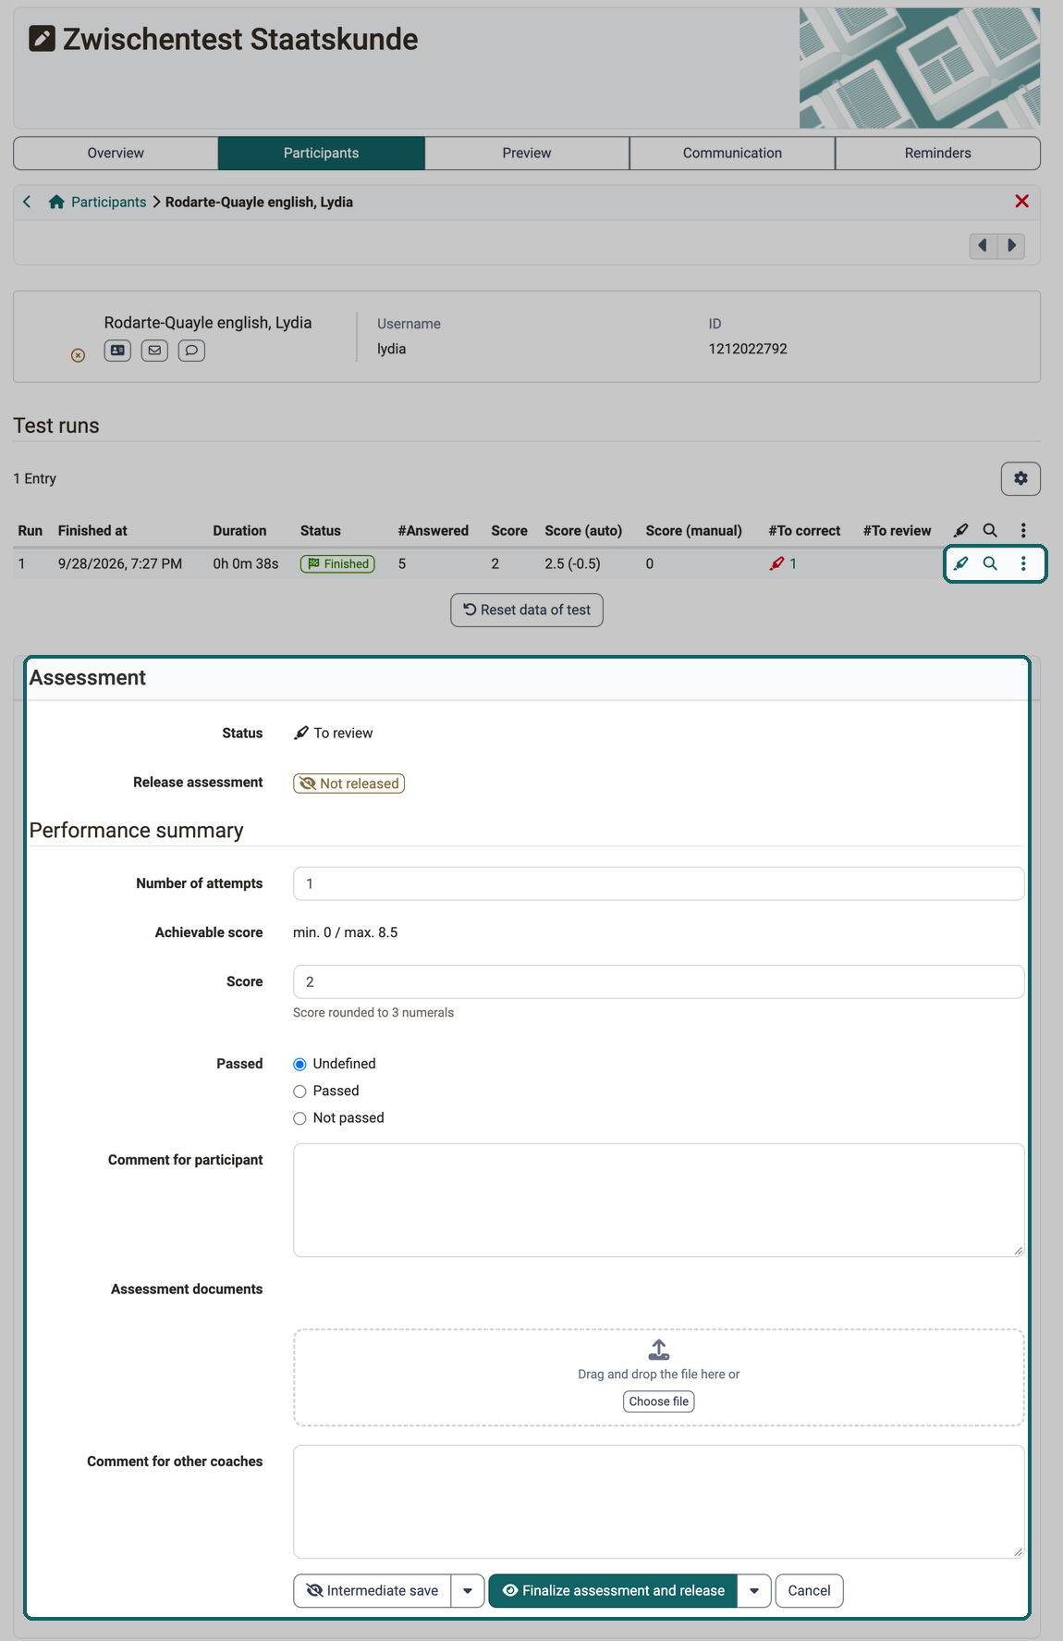Click the ID value 1212022792

pyautogui.click(x=748, y=349)
